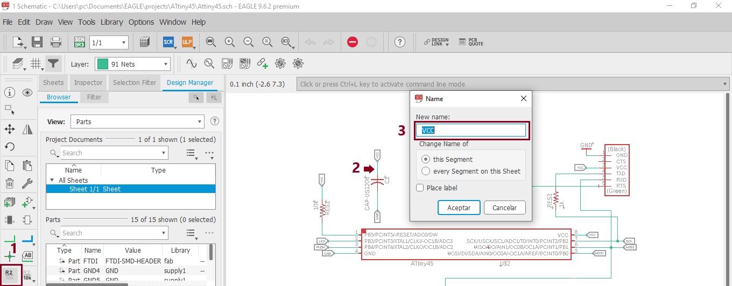Click the Aceptar button
The height and width of the screenshot is (286, 732).
[x=459, y=208]
